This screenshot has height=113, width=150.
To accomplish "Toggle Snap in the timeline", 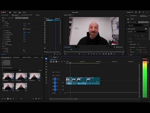I will point(54,62).
